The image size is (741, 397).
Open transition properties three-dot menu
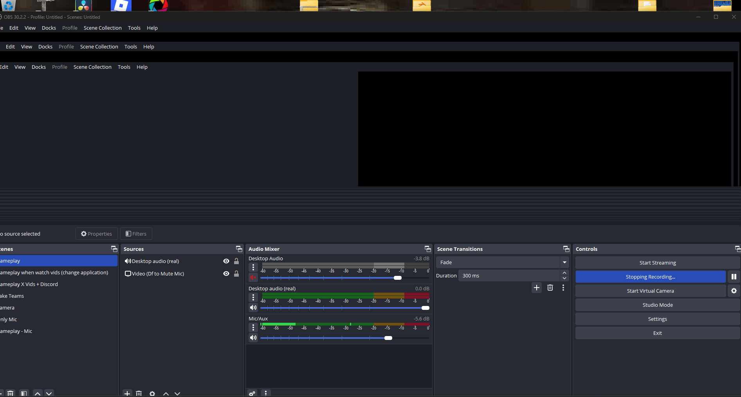[563, 288]
